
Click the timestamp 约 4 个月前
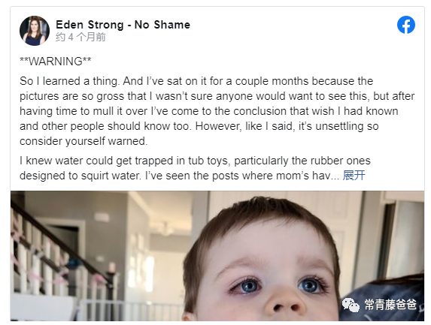[x=80, y=37]
